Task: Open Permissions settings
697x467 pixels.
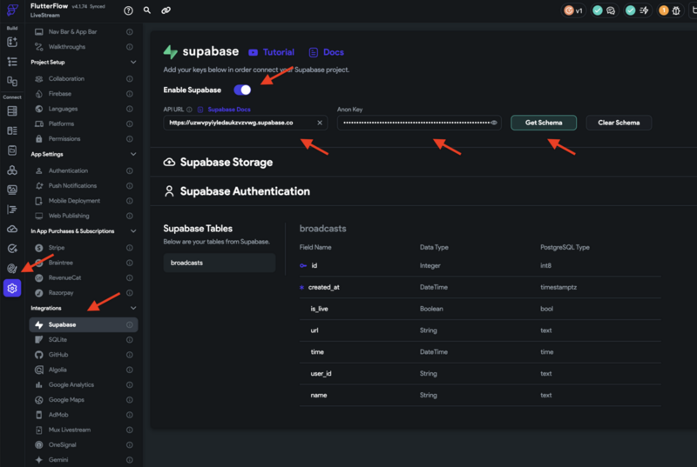Action: pyautogui.click(x=84, y=139)
